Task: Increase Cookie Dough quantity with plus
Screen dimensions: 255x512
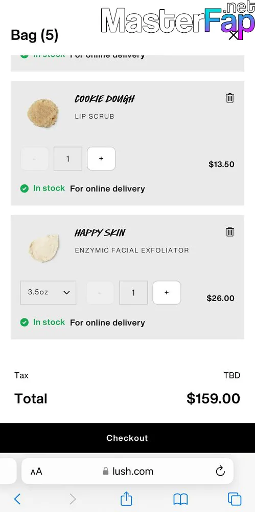Action: point(101,159)
